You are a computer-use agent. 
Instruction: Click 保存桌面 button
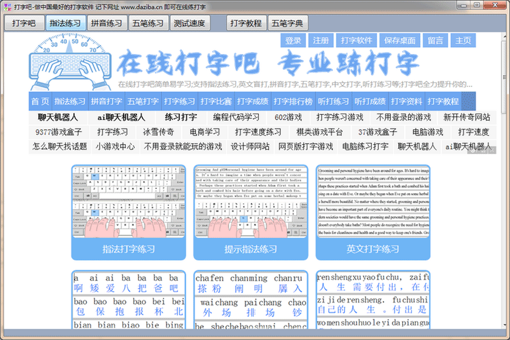pyautogui.click(x=400, y=40)
